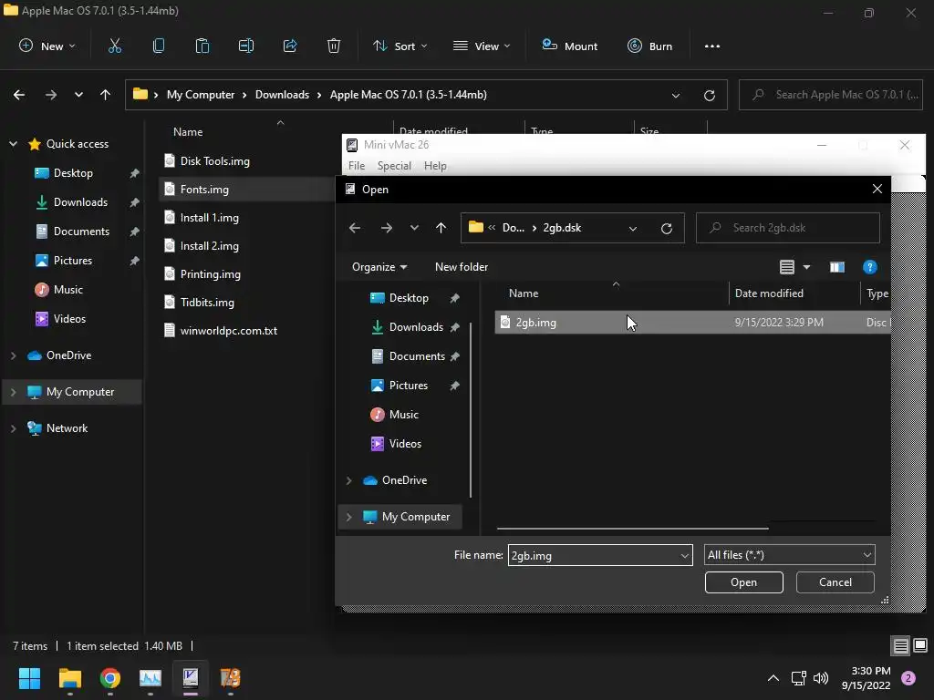Show hidden icons in the system tray
934x700 pixels.
pyautogui.click(x=773, y=678)
